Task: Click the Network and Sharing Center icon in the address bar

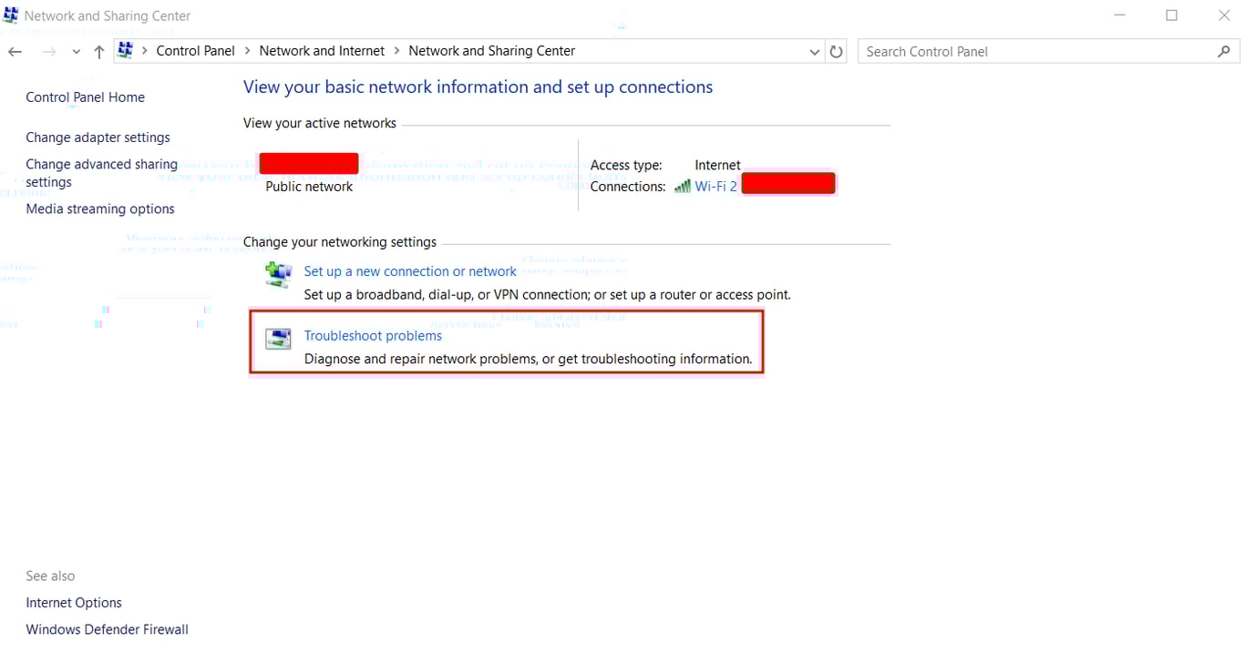Action: pos(125,51)
